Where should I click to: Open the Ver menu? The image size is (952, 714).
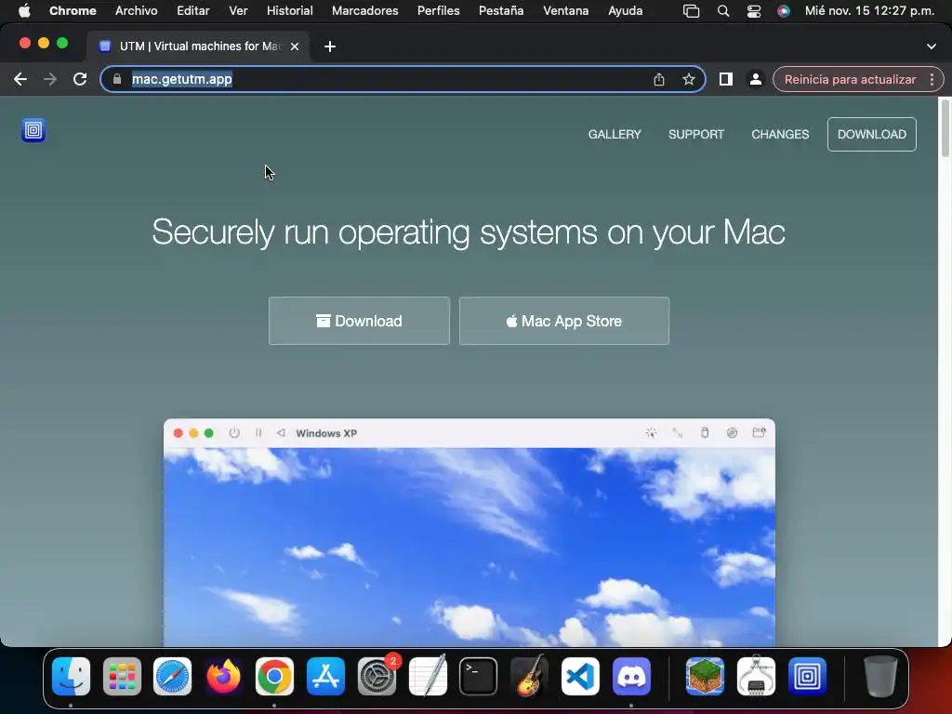pos(238,10)
